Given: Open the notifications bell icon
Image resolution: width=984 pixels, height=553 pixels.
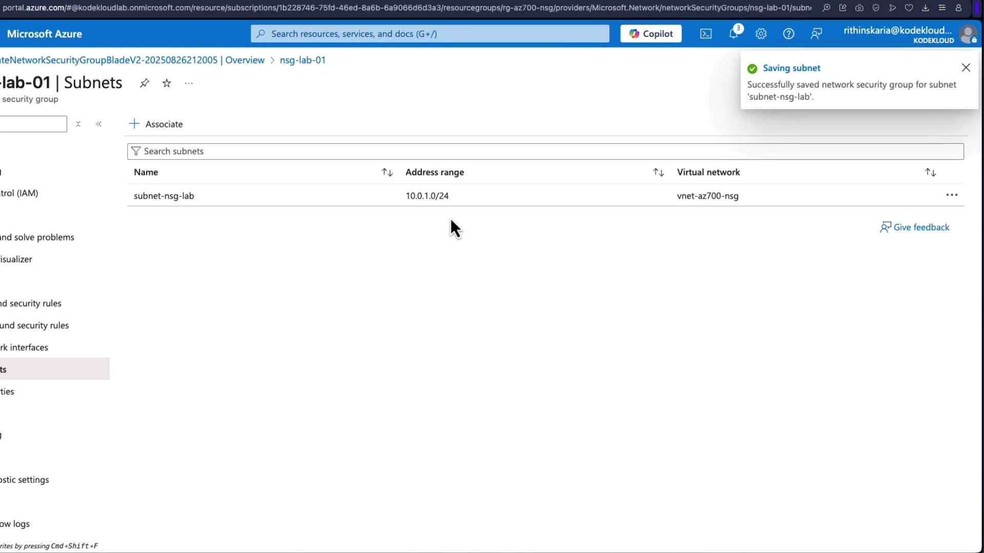Looking at the screenshot, I should click(734, 33).
